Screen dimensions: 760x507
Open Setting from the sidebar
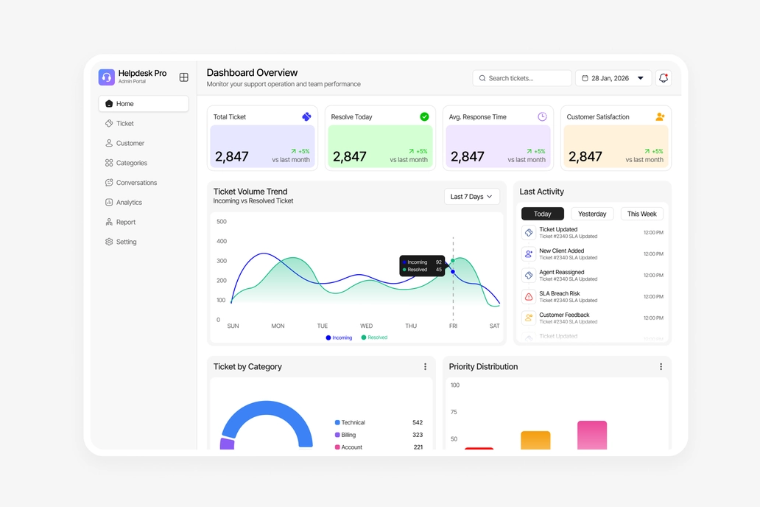point(144,242)
